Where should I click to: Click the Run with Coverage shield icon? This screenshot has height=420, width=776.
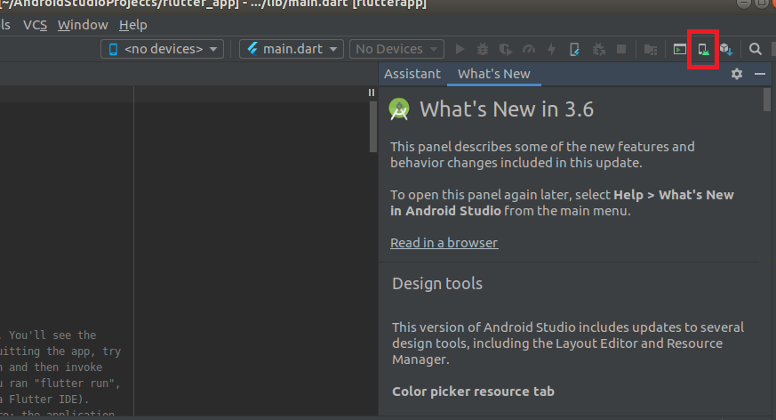[505, 49]
